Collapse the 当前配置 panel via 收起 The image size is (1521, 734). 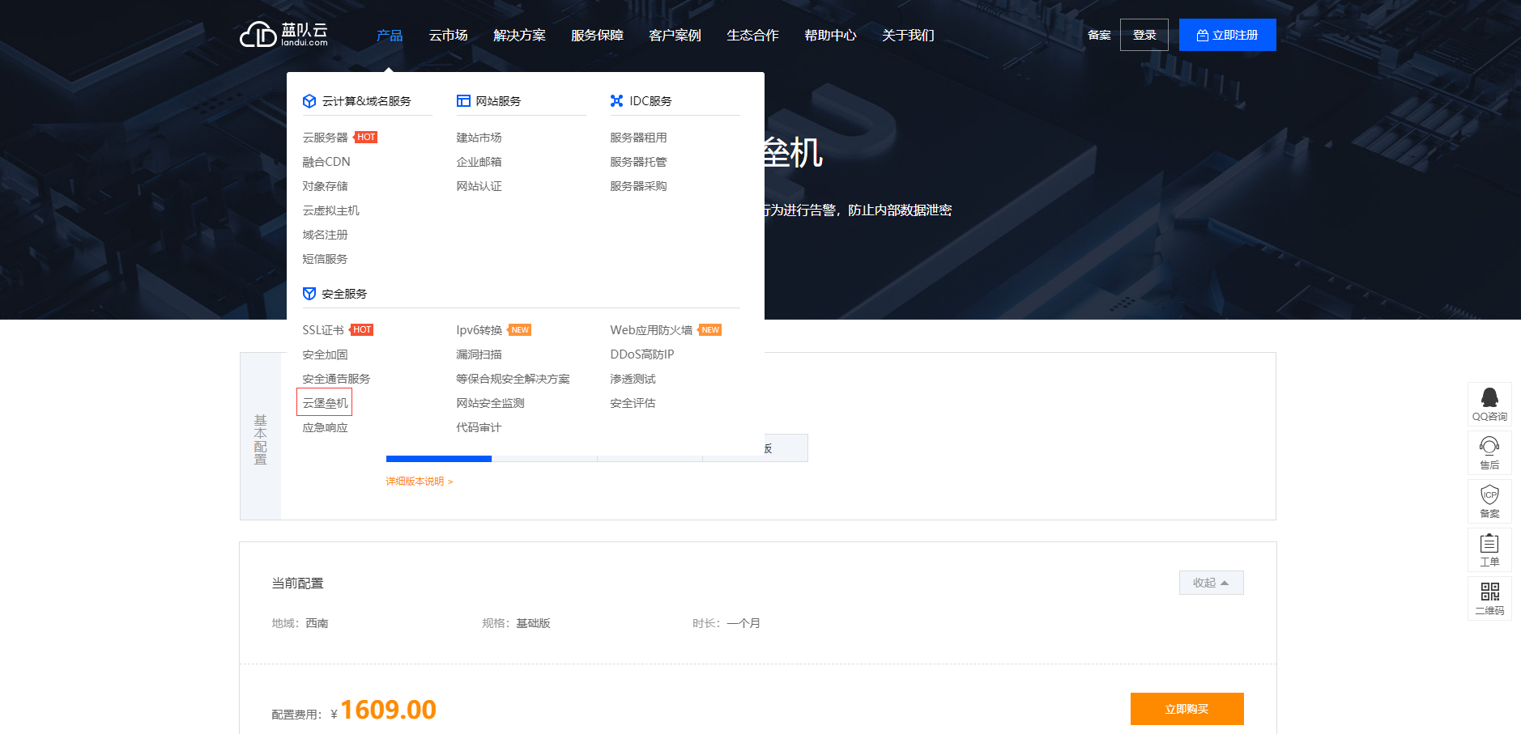(1210, 582)
